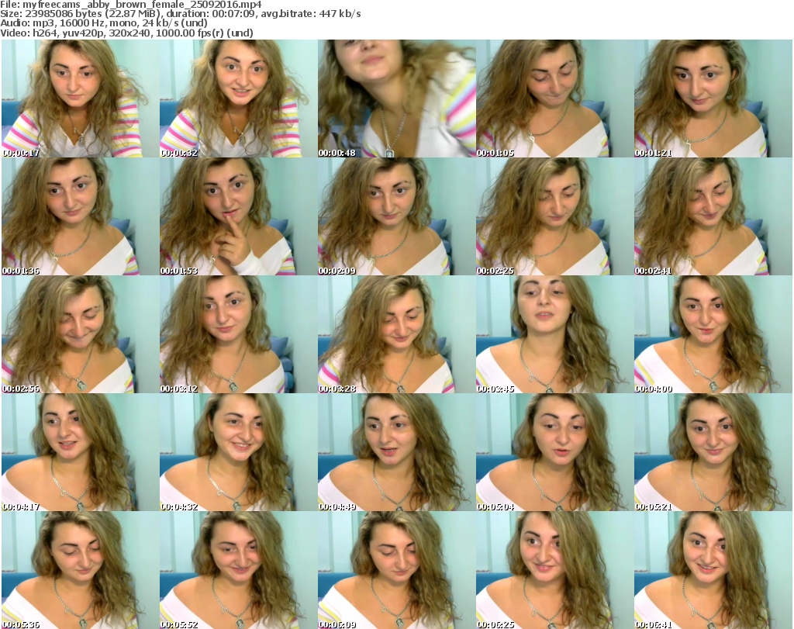This screenshot has width=794, height=629.
Task: Click the Audio line reading mp3, 16000 Hz
Action: coord(104,23)
